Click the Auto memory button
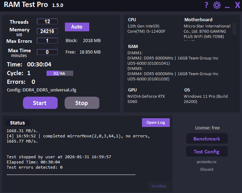 click(x=77, y=27)
